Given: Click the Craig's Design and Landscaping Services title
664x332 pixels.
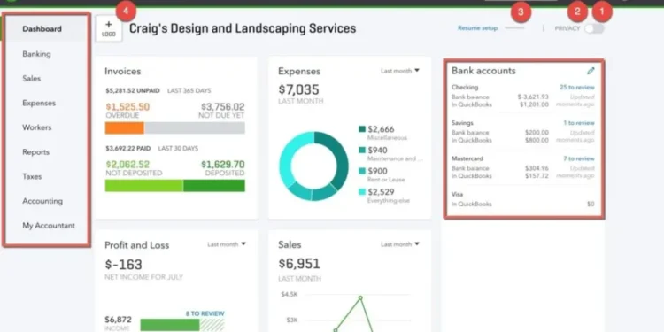Looking at the screenshot, I should (x=243, y=29).
